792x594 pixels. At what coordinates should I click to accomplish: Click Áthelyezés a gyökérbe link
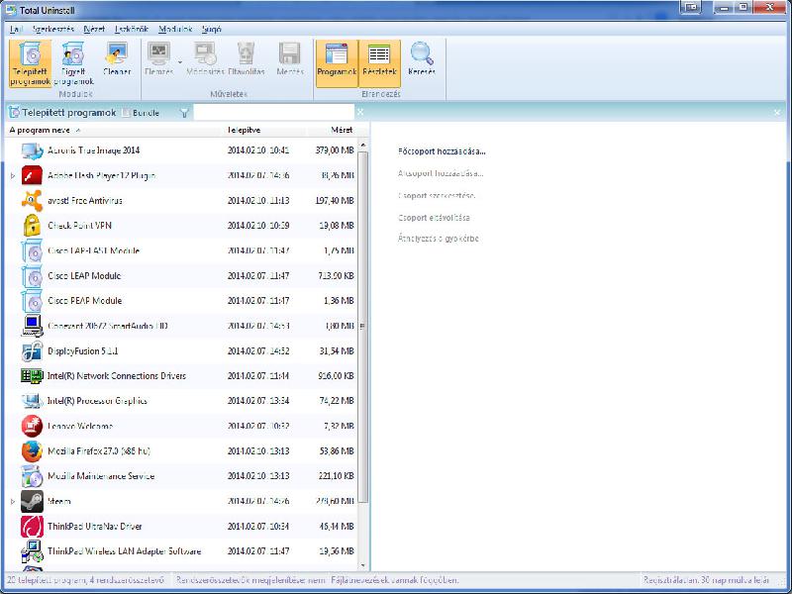(438, 239)
